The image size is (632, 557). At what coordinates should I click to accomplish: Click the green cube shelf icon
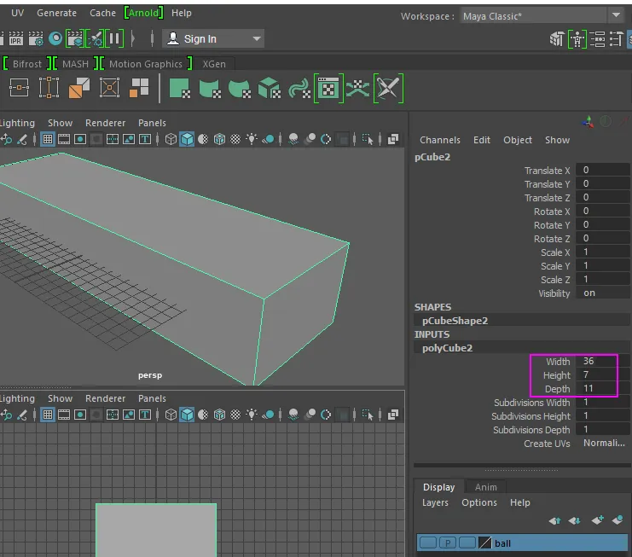click(269, 88)
